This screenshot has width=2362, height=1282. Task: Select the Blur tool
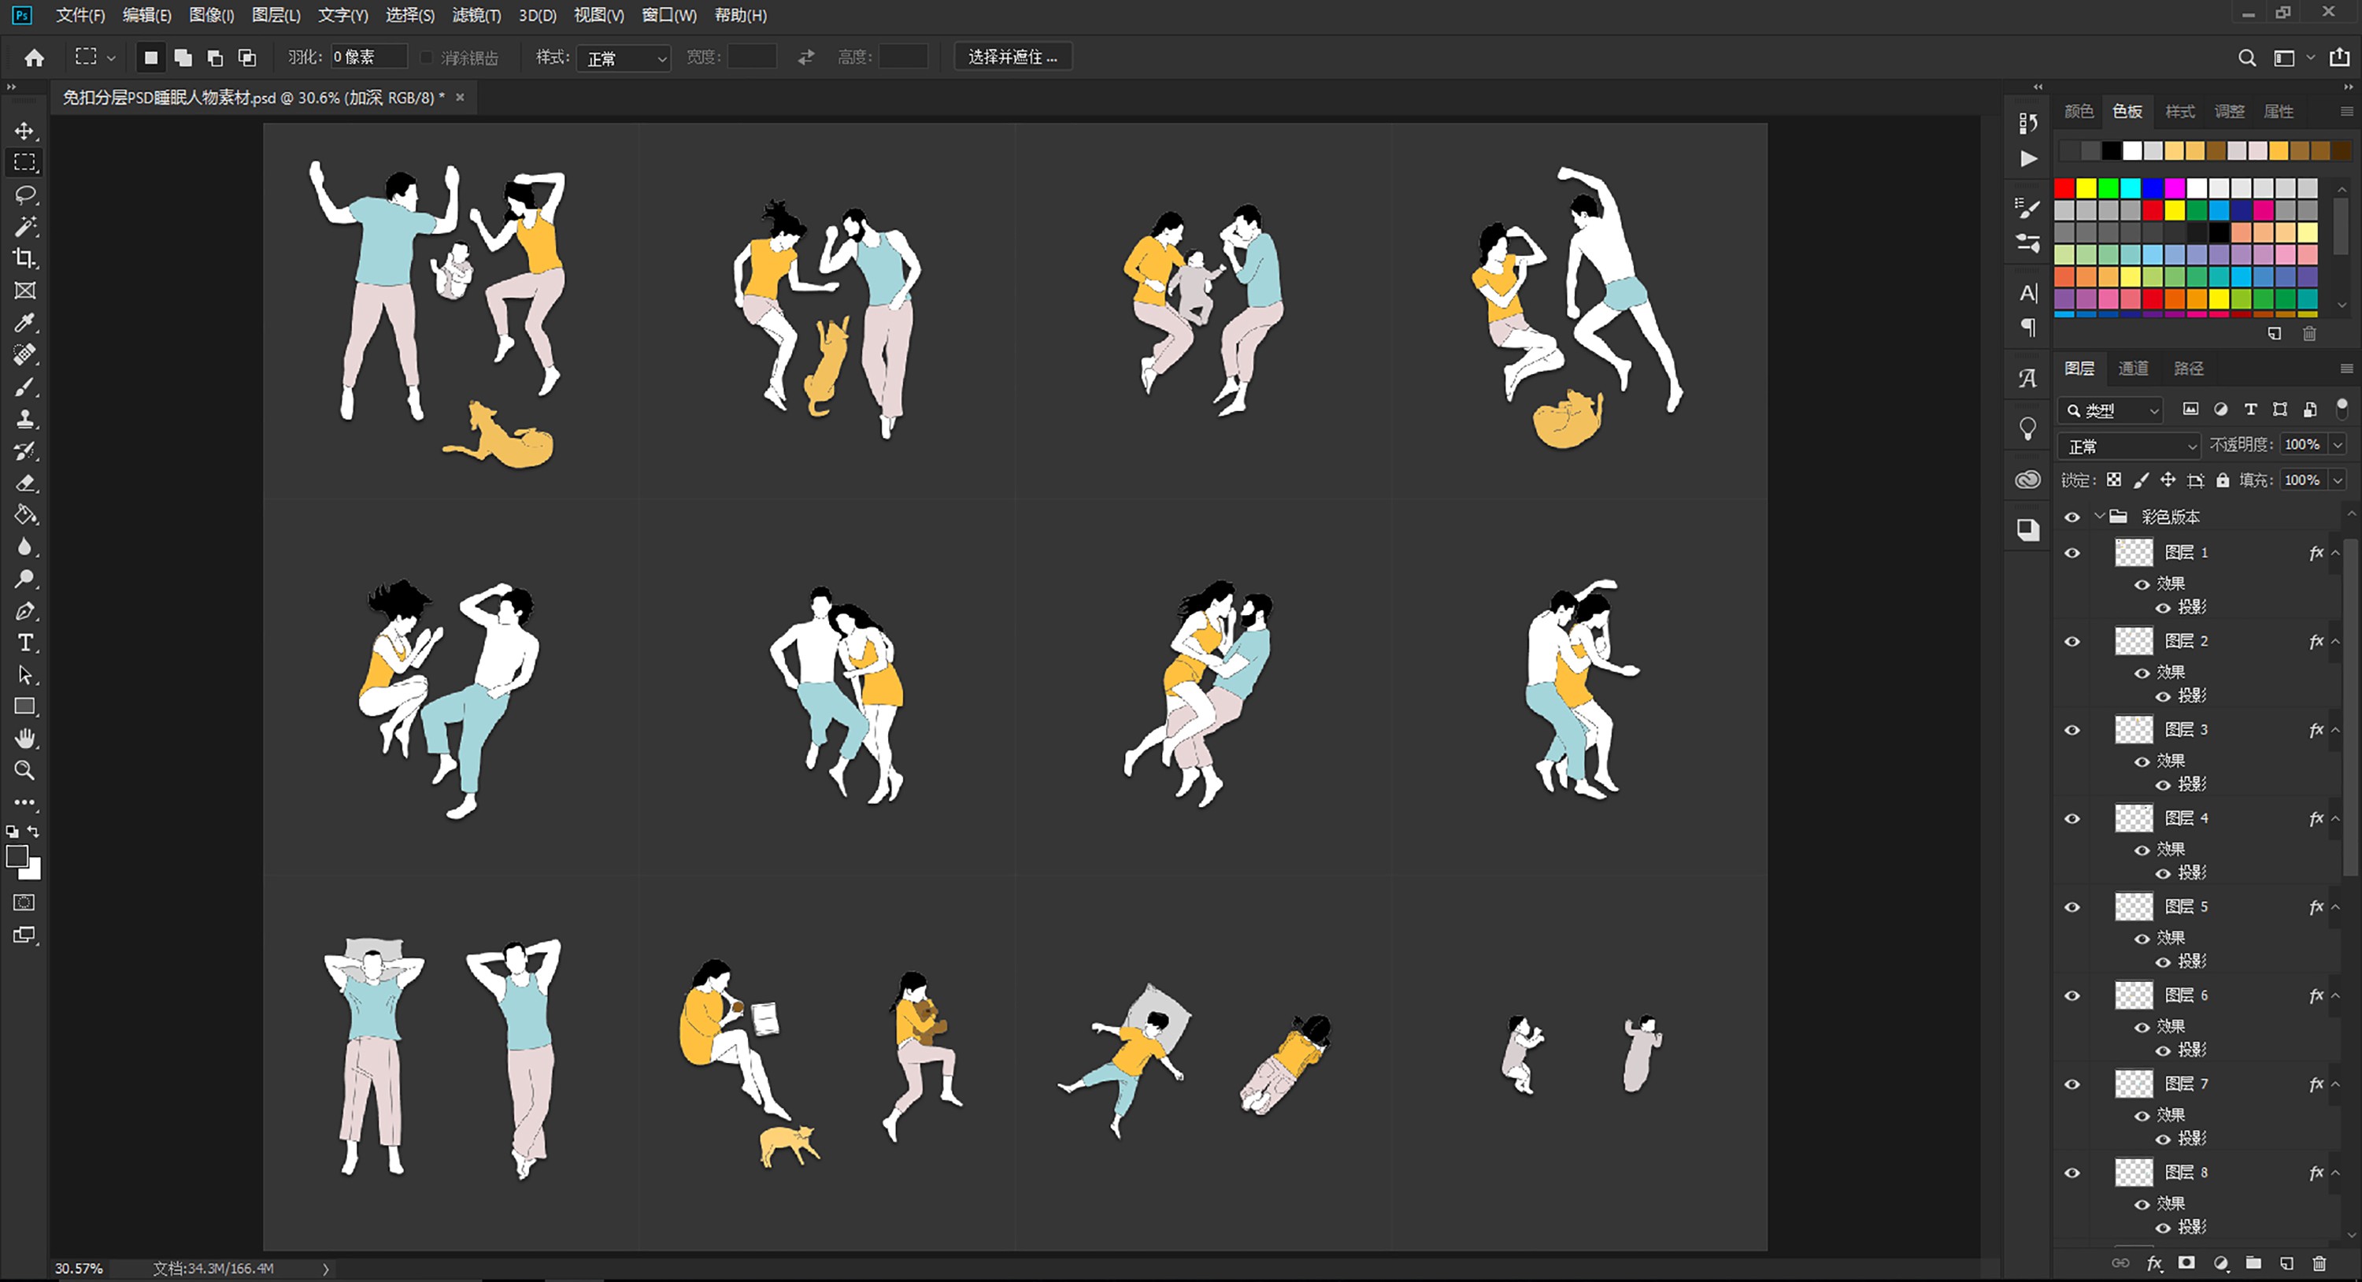[24, 547]
